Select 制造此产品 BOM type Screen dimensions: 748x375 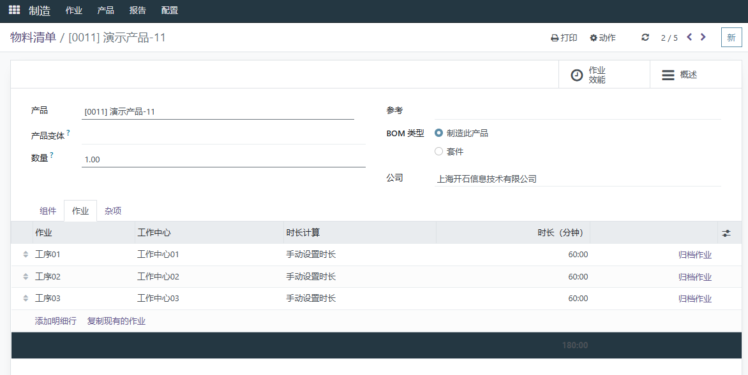pos(439,133)
